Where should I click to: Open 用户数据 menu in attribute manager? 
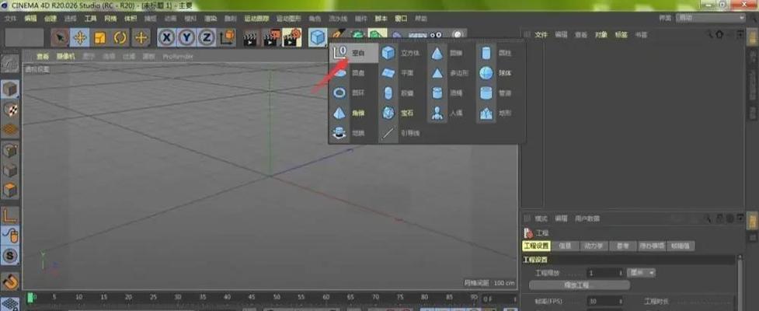[587, 218]
